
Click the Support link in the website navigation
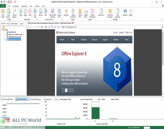pyautogui.click(x=105, y=40)
